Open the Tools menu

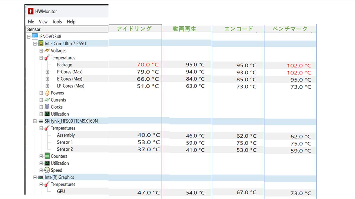[57, 22]
